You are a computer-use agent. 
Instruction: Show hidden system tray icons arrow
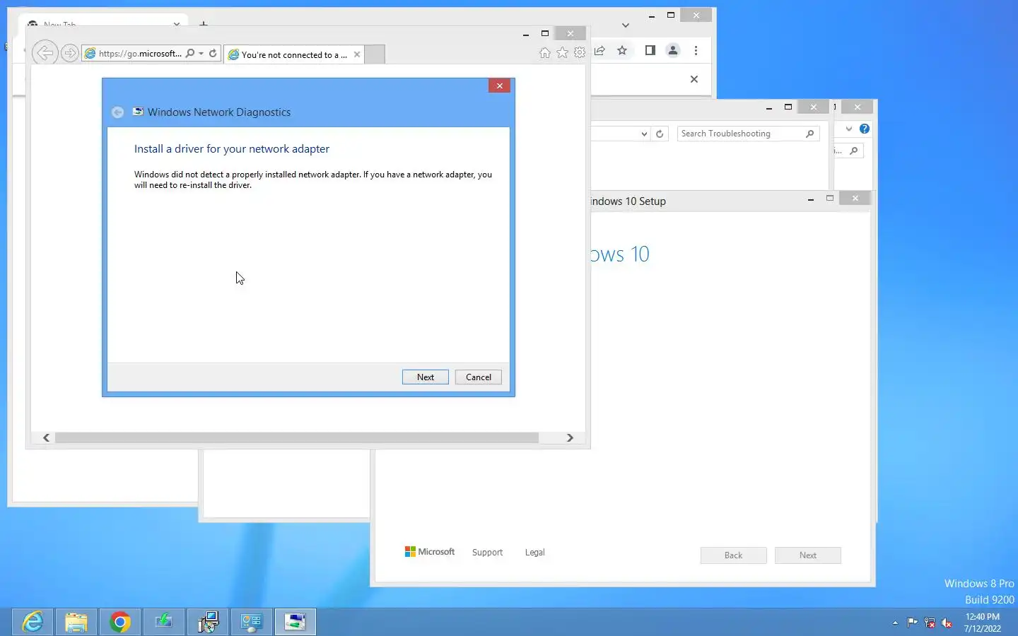point(895,623)
